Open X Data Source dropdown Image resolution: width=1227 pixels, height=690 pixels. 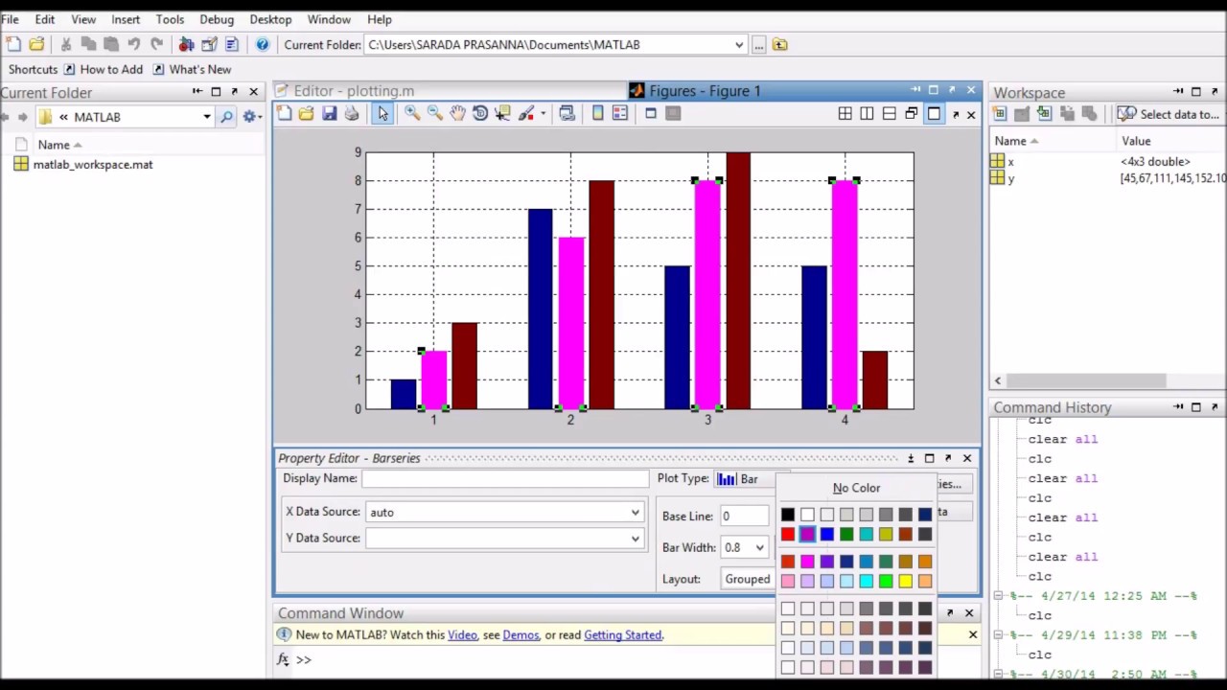pyautogui.click(x=635, y=512)
